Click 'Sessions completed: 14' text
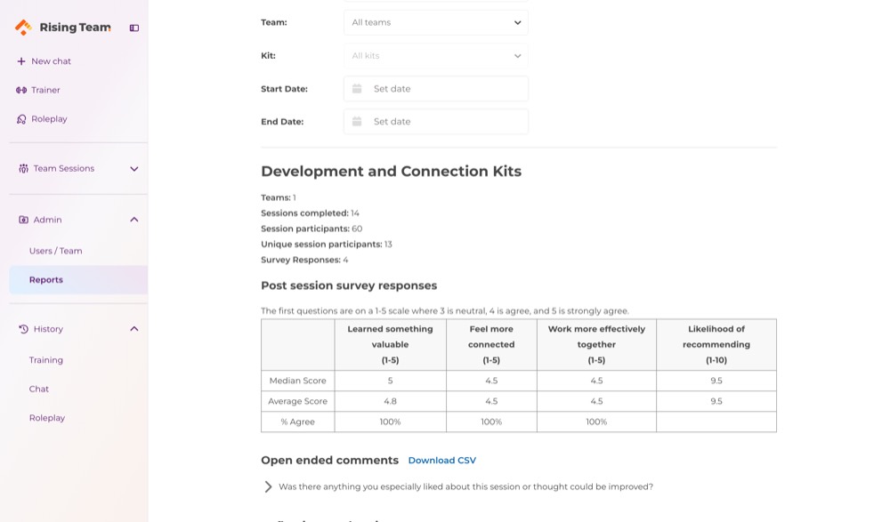This screenshot has width=890, height=522. pos(310,213)
